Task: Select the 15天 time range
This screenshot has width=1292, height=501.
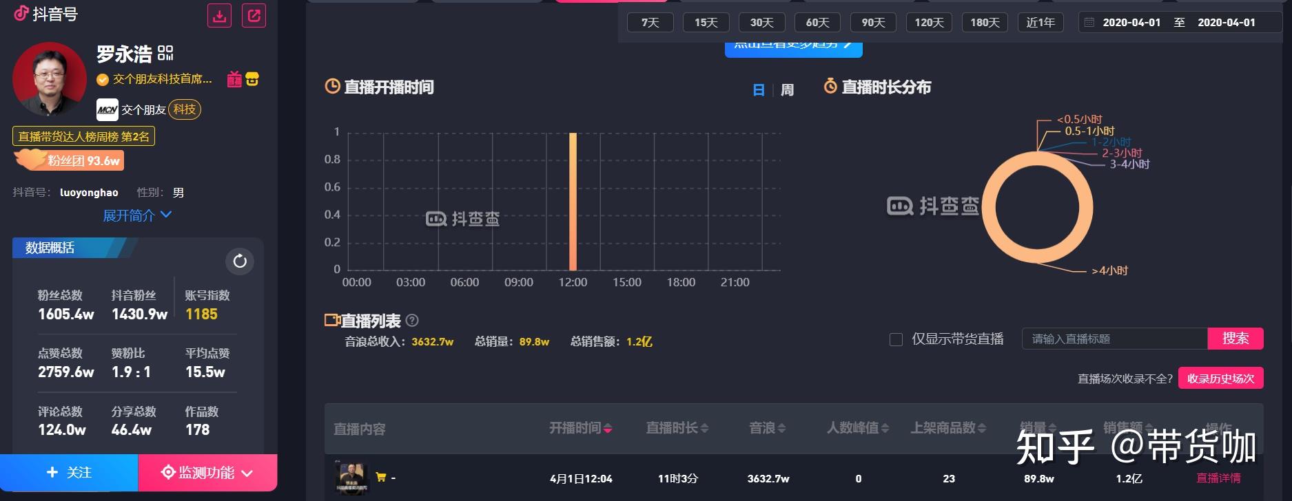Action: [706, 23]
